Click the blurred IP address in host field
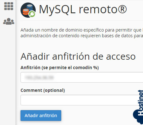Viewport: 143px width, 125px height. [39, 77]
